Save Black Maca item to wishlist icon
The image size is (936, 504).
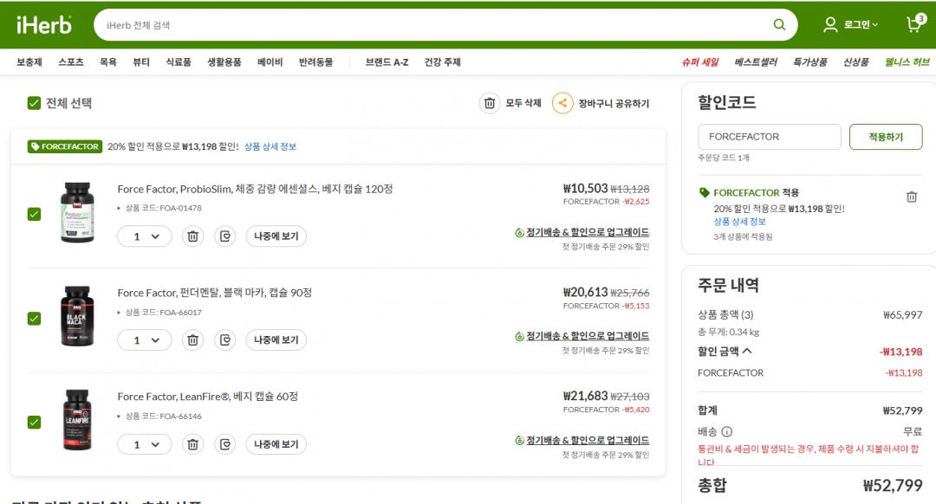[225, 340]
